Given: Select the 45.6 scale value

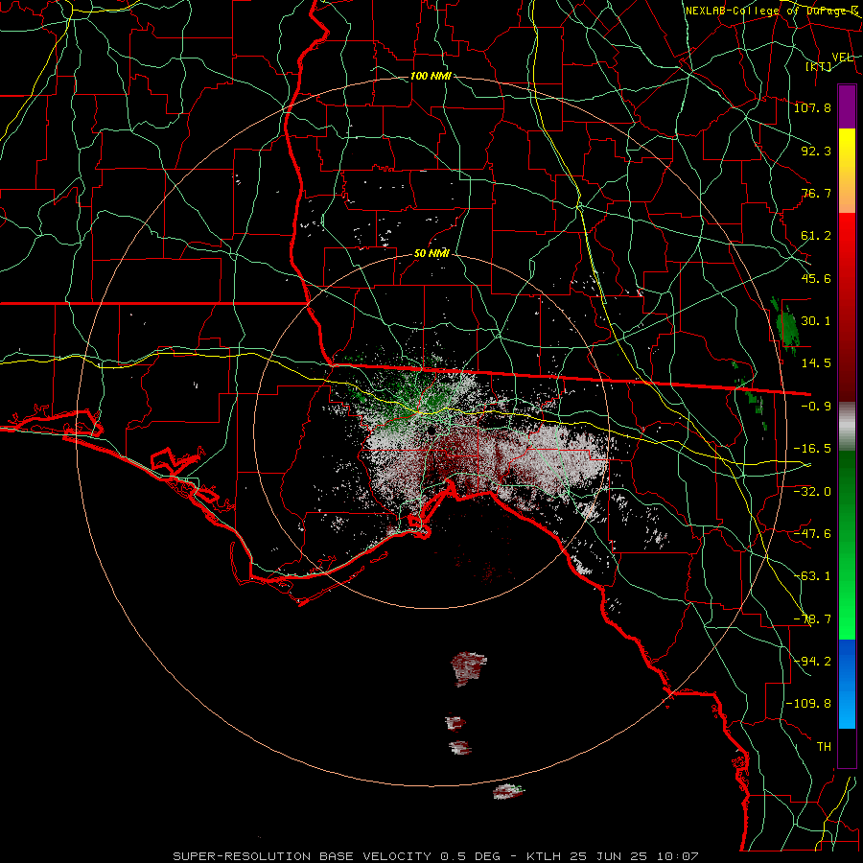Looking at the screenshot, I should 816,278.
